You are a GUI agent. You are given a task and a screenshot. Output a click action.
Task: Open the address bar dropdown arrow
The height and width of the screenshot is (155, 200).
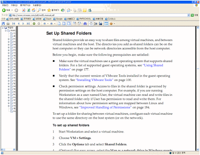coord(188,15)
